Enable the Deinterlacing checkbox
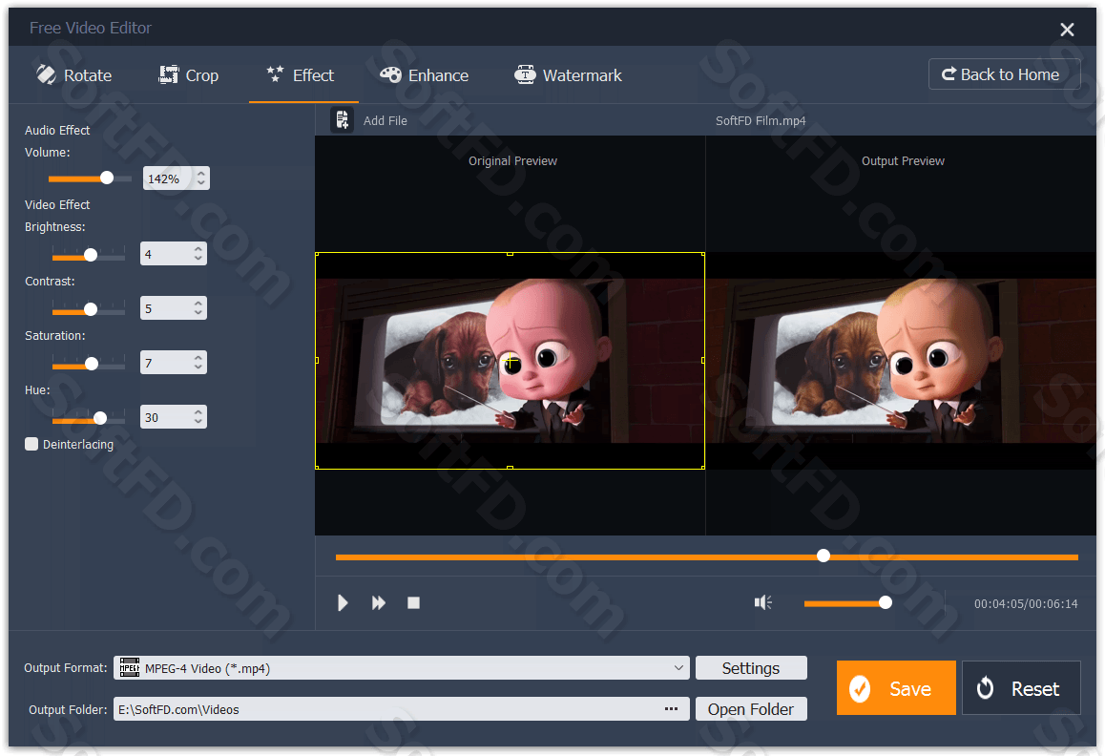 coord(31,444)
